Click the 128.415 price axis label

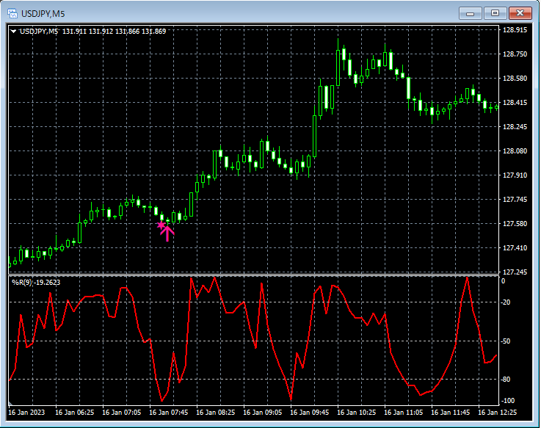[515, 103]
